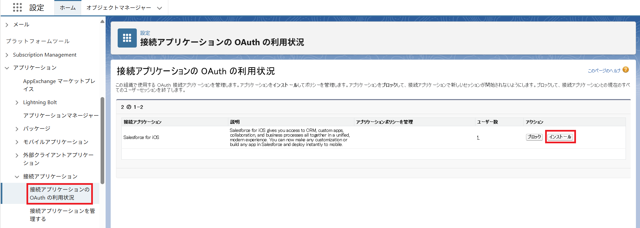This screenshot has width=640, height=228.
Task: Expand Subscription Management in sidebar
Action: (7, 55)
